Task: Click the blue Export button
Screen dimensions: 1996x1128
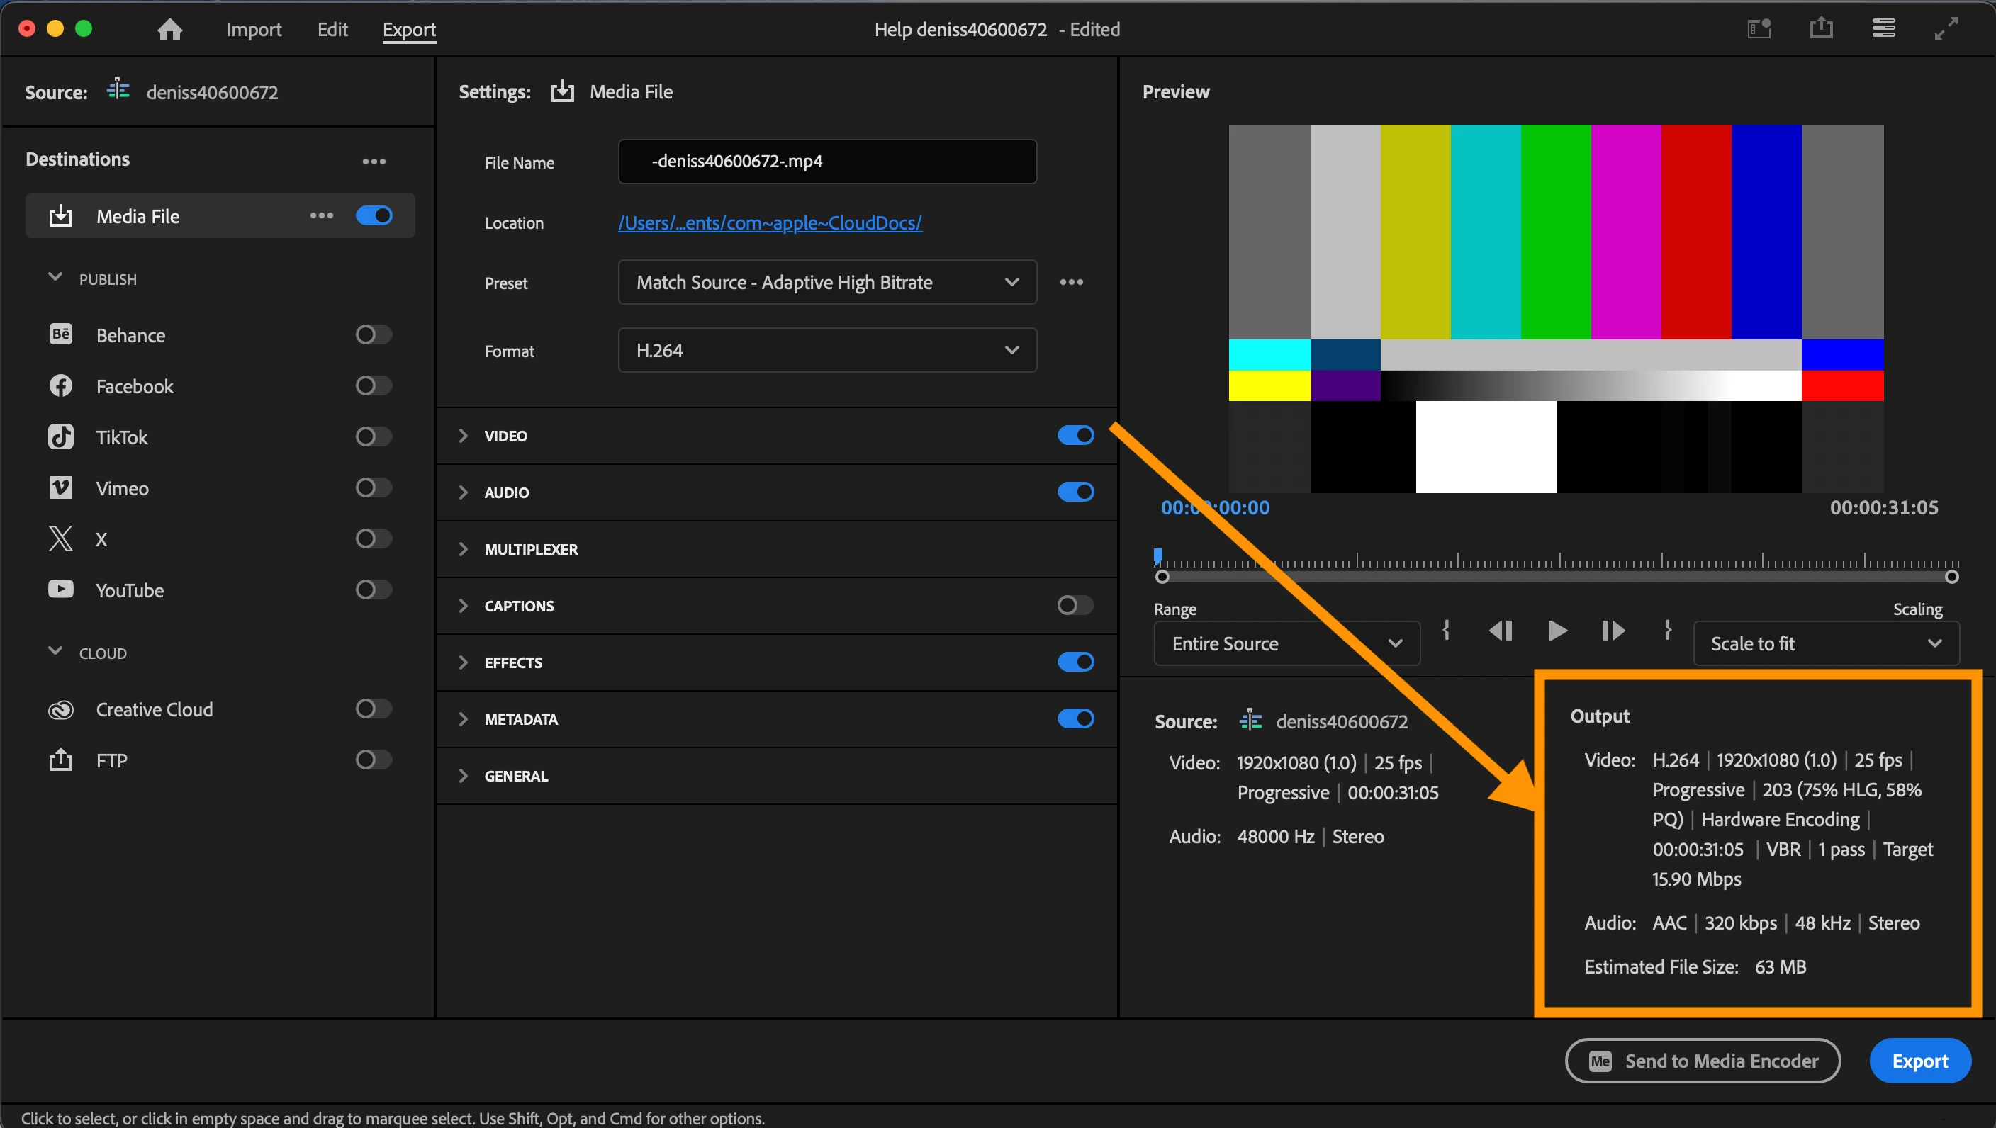Action: pos(1919,1061)
